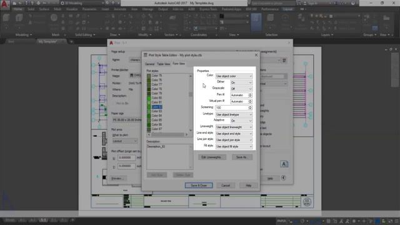400x225 pixels.
Task: Open the Color dropdown showing Use object color
Action: (x=234, y=76)
